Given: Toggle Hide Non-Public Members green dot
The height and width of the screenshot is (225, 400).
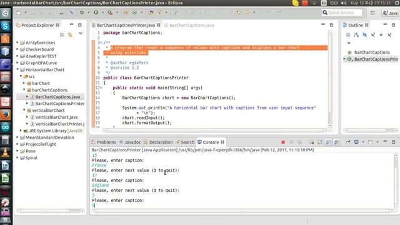Looking at the screenshot, I should 381,35.
